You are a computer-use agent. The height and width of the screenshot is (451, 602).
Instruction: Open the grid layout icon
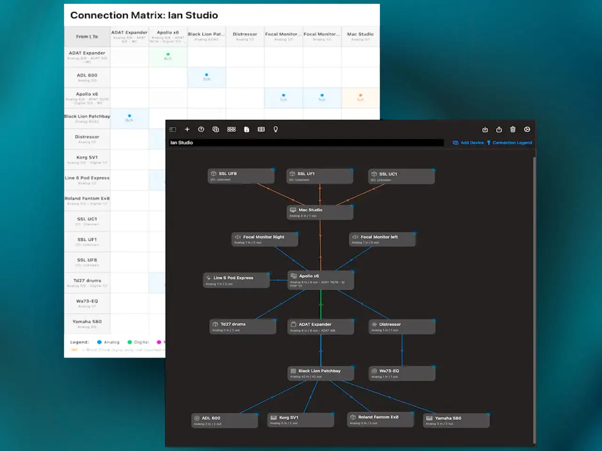(231, 129)
